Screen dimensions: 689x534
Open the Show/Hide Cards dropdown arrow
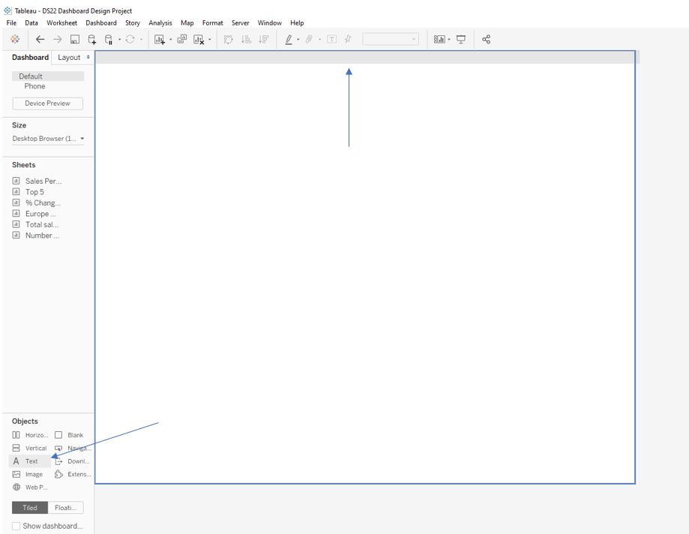(449, 40)
